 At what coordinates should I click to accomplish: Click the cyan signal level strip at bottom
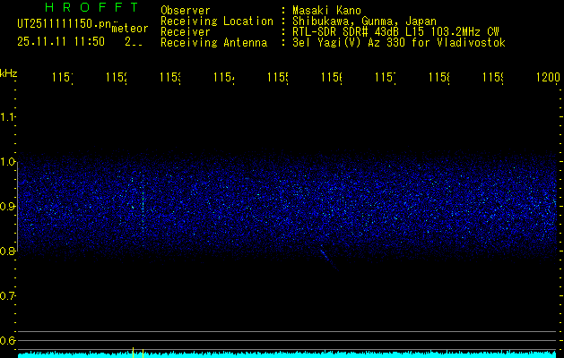point(287,354)
